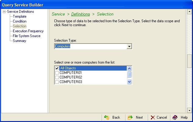Click the Help book icon

(175, 117)
